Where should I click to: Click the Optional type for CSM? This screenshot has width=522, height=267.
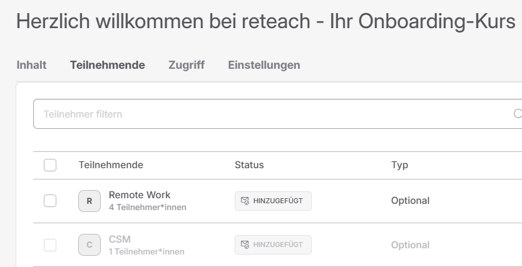(410, 245)
